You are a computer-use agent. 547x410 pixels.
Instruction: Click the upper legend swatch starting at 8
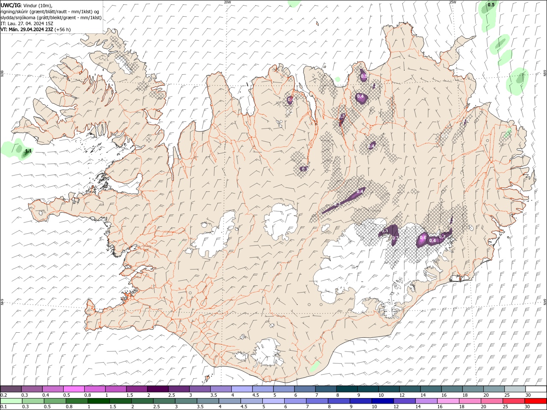coord(347,389)
